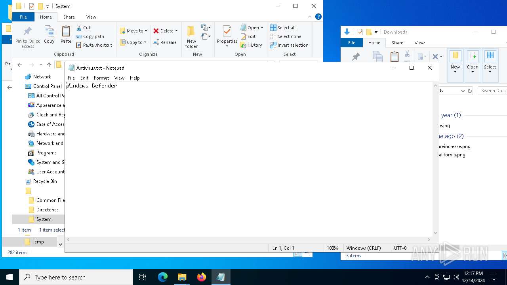Open the Open dropdown in System ribbon
The image size is (507, 285).
(x=252, y=28)
